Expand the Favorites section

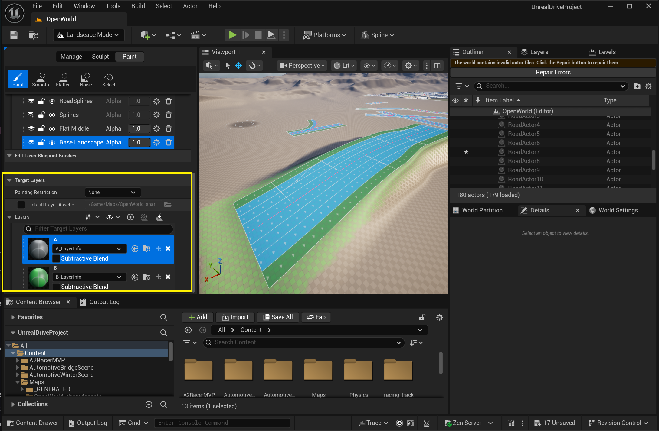pyautogui.click(x=13, y=317)
